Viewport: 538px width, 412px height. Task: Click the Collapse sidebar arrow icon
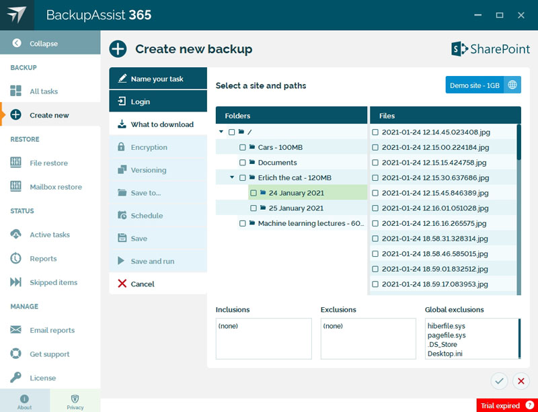coord(16,43)
